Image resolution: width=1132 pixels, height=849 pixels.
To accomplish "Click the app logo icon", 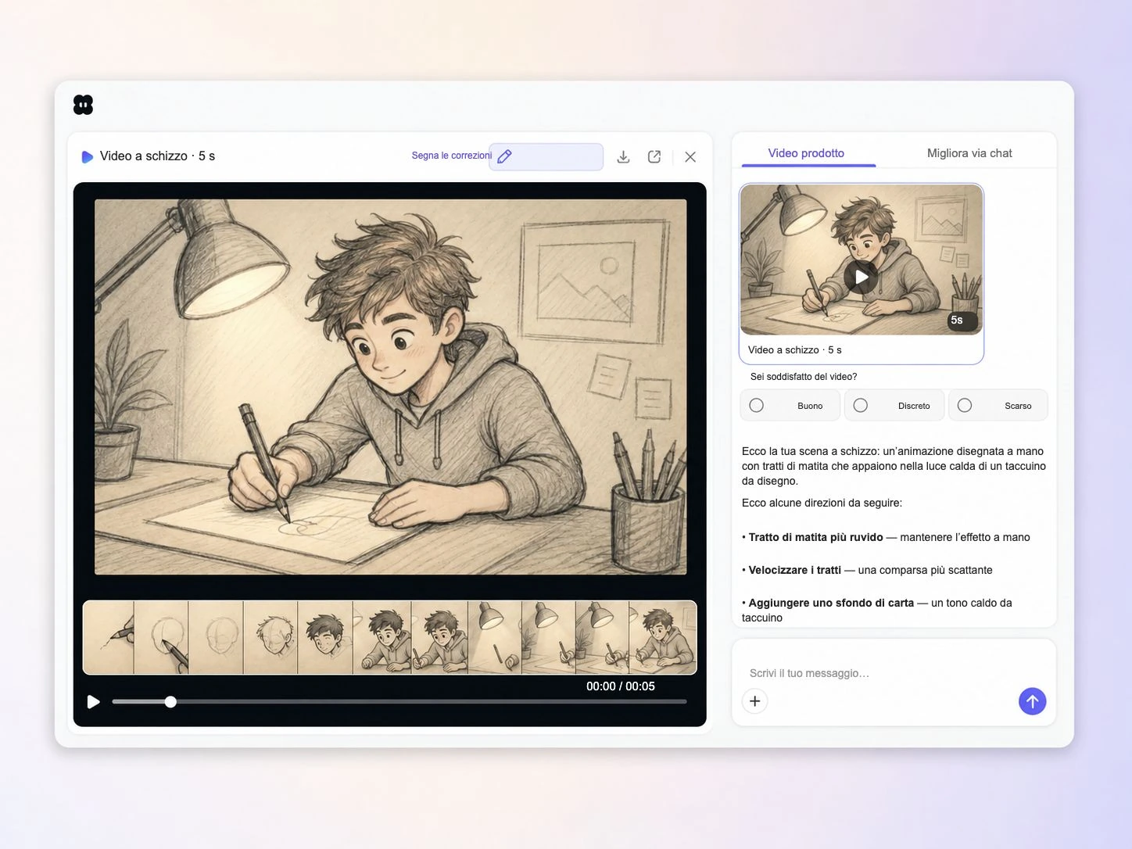I will coord(83,105).
